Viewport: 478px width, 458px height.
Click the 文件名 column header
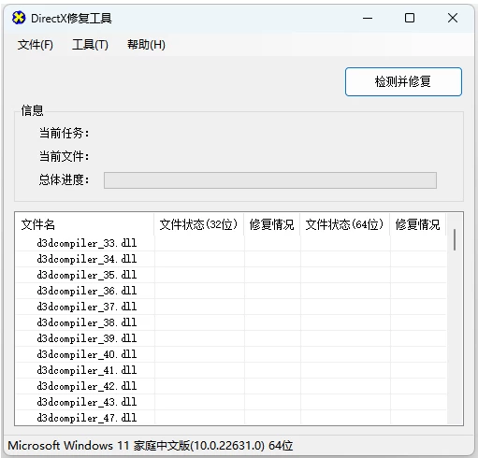[x=84, y=224]
